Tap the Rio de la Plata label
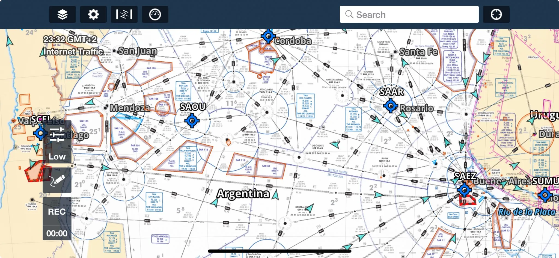The width and height of the screenshot is (559, 258). click(x=527, y=212)
